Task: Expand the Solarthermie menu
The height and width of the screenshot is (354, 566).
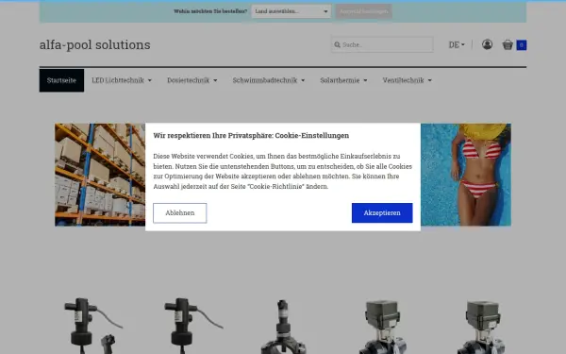Action: [343, 80]
